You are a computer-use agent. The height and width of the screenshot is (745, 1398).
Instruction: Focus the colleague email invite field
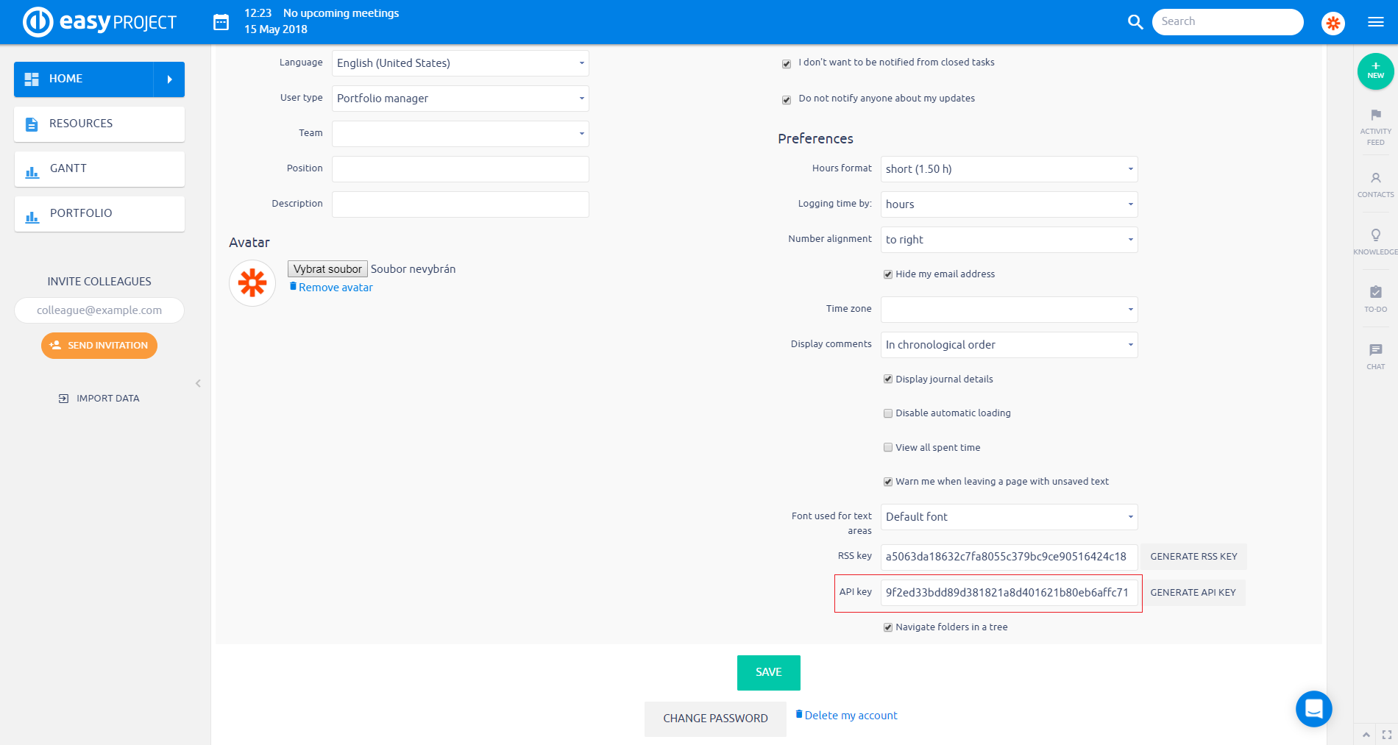99,310
